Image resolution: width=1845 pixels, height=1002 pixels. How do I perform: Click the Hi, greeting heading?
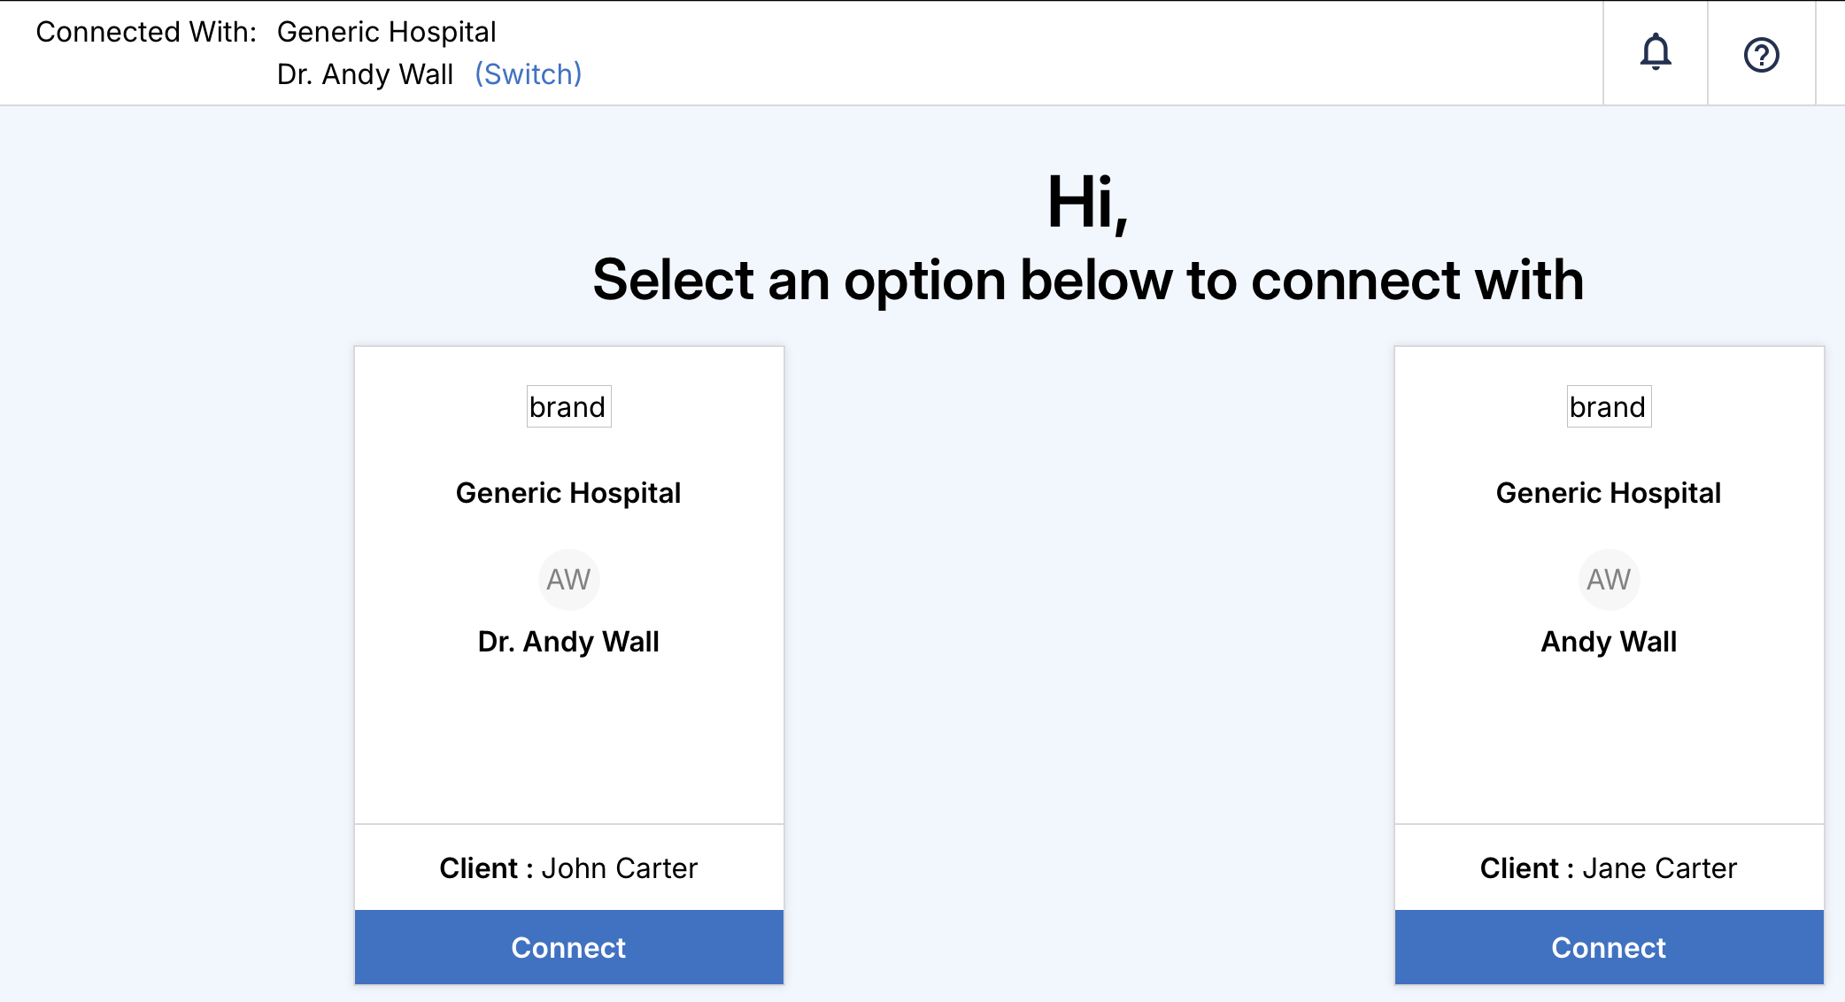pos(1087,203)
